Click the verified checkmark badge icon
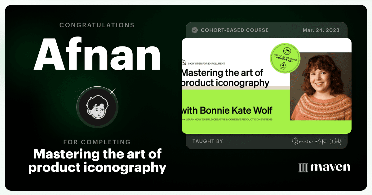 click(x=194, y=30)
